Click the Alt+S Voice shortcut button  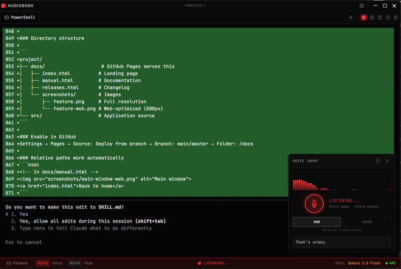coord(49,263)
